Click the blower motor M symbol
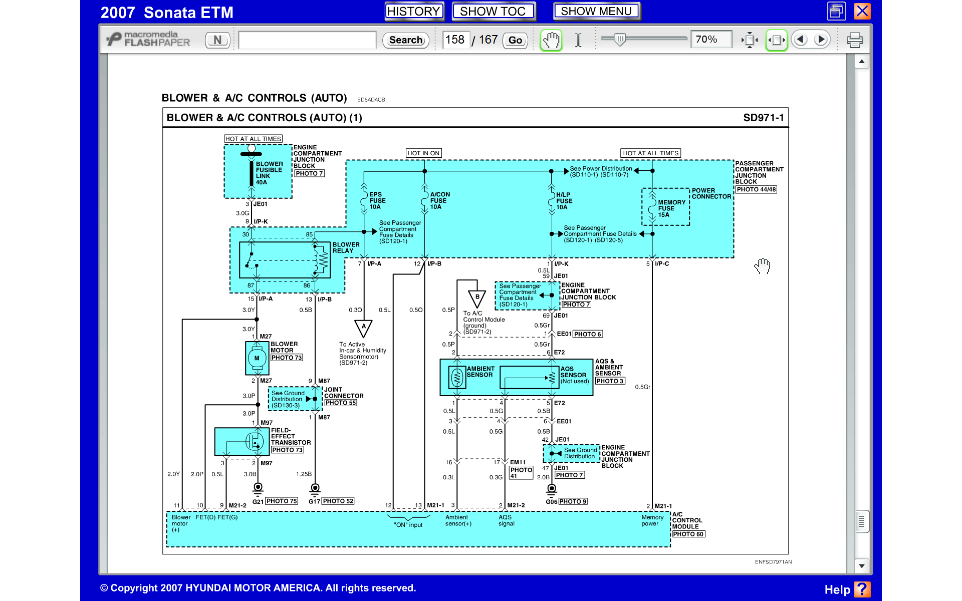 257,358
